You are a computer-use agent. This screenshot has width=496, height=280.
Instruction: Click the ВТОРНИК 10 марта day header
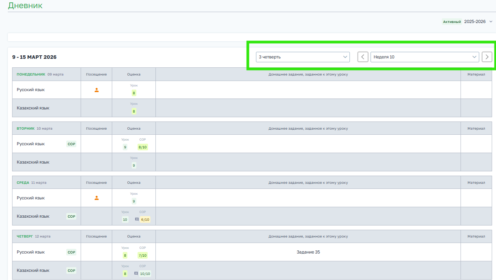pyautogui.click(x=35, y=129)
